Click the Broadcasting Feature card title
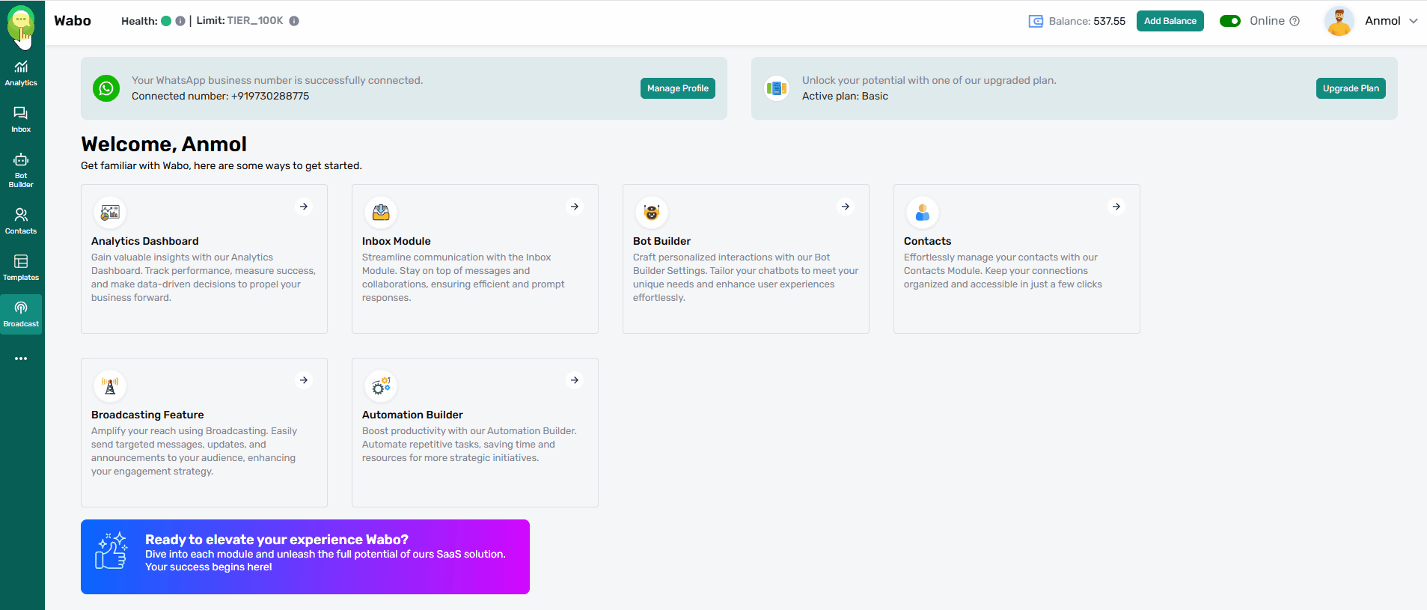The height and width of the screenshot is (610, 1427). click(x=147, y=415)
